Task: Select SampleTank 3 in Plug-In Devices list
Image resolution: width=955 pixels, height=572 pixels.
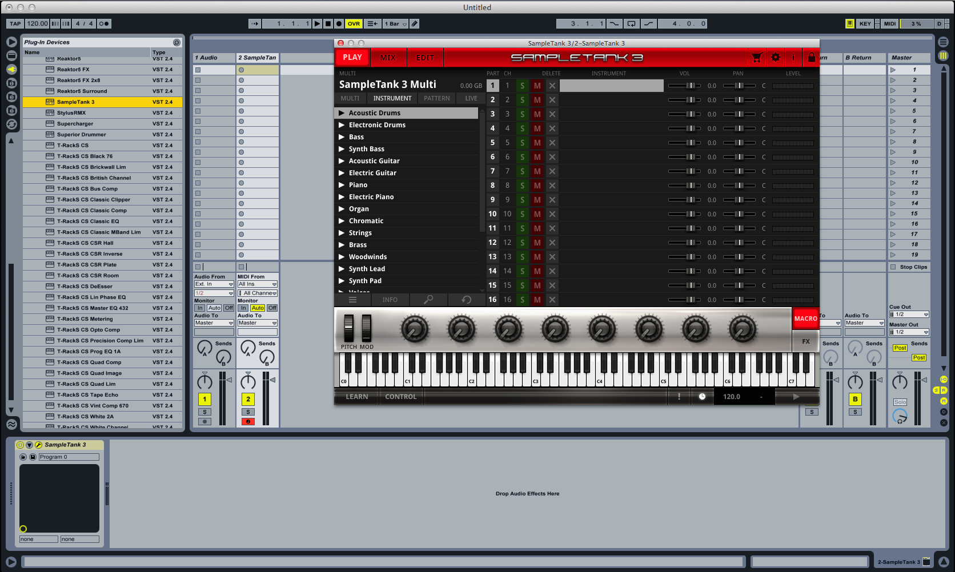Action: [103, 102]
